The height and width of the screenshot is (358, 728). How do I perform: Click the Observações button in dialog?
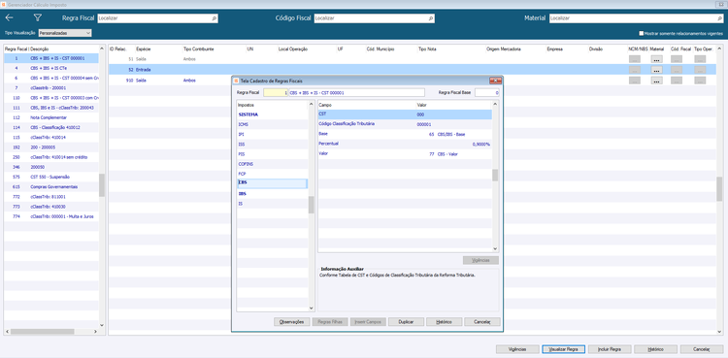click(292, 322)
